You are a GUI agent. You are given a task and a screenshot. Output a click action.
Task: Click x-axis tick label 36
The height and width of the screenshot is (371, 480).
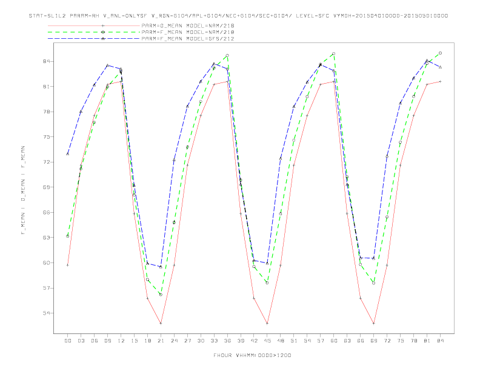click(227, 341)
